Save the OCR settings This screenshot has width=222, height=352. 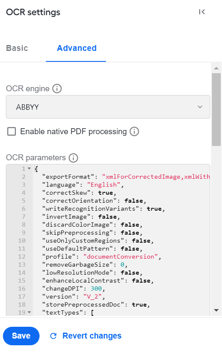[x=21, y=336]
